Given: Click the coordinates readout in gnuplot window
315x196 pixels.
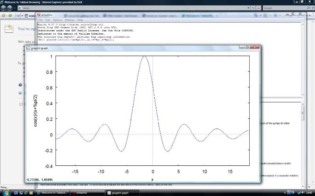Looking at the screenshot, I should point(39,180).
